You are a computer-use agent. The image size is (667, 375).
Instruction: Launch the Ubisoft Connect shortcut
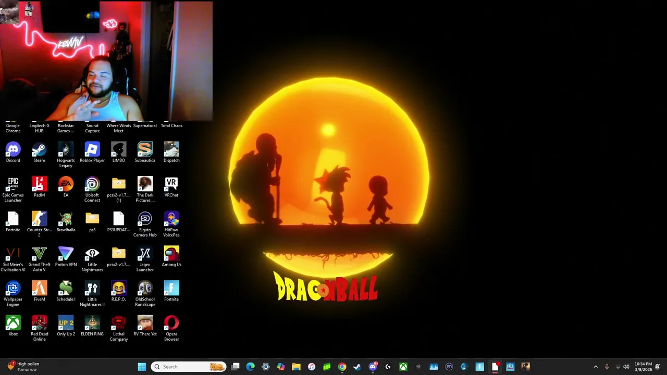[x=92, y=190]
